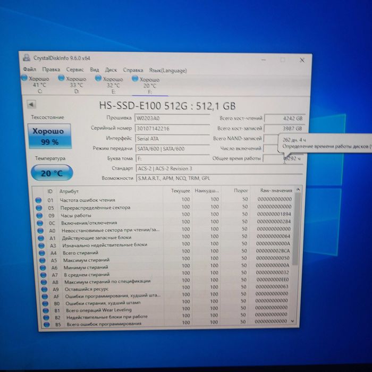Click raw value 000000002BCA
Image resolution: width=372 pixels, height=372 pixels.
tap(273, 251)
